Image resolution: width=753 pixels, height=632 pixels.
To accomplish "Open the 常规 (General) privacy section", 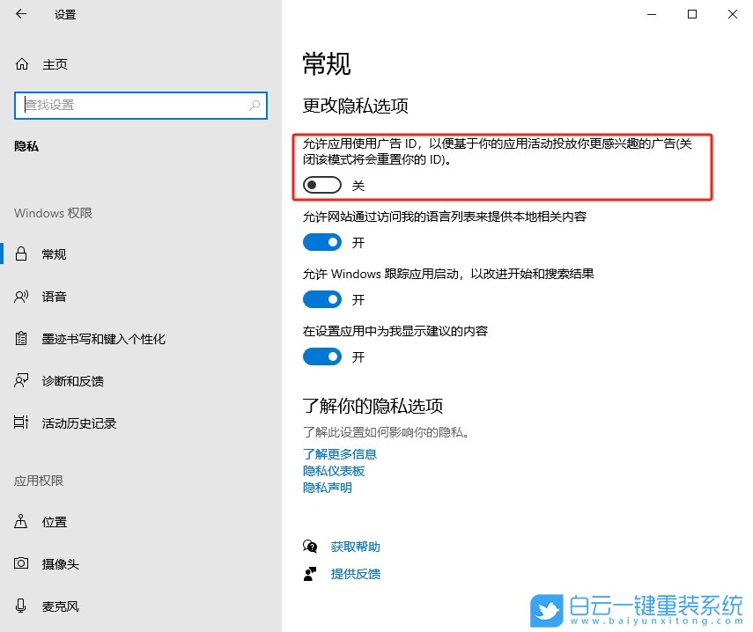I will coord(53,254).
